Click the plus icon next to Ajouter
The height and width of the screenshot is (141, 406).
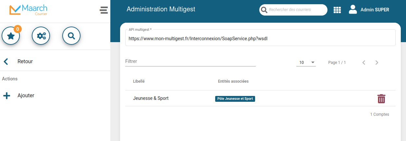click(6, 96)
